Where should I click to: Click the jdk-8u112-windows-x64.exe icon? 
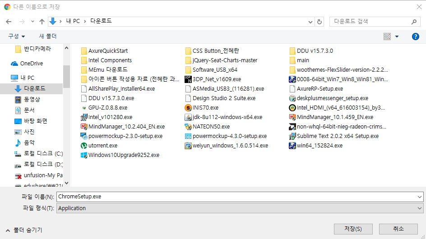pyautogui.click(x=188, y=117)
